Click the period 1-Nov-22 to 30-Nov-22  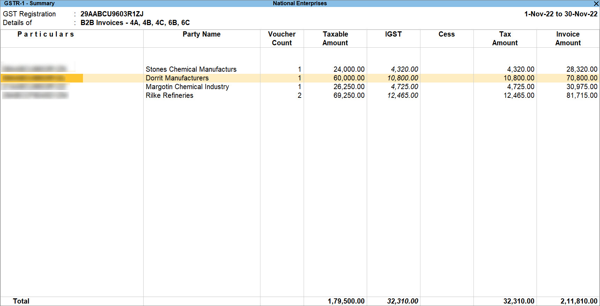coord(561,14)
